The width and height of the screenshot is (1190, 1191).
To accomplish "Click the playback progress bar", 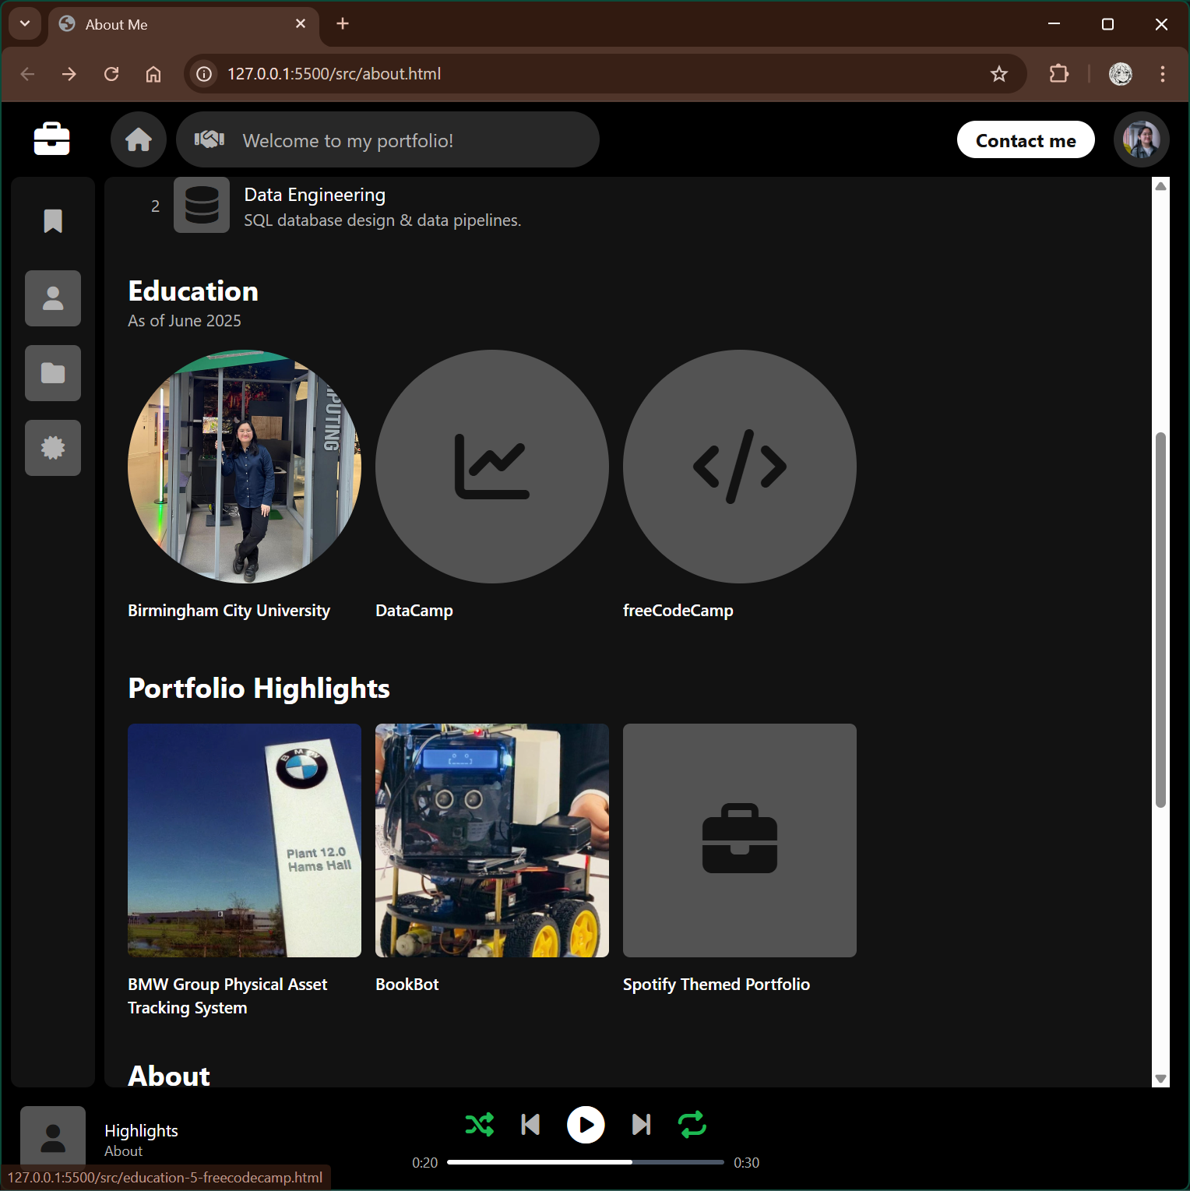I will 585,1162.
